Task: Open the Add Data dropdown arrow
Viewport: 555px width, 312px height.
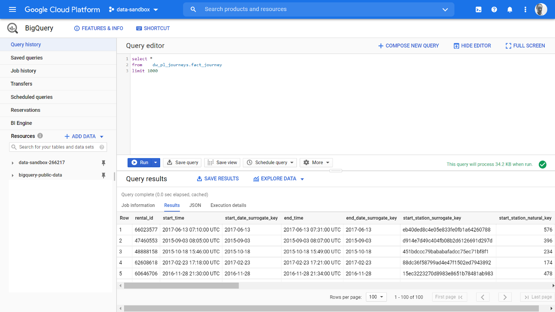Action: click(101, 136)
